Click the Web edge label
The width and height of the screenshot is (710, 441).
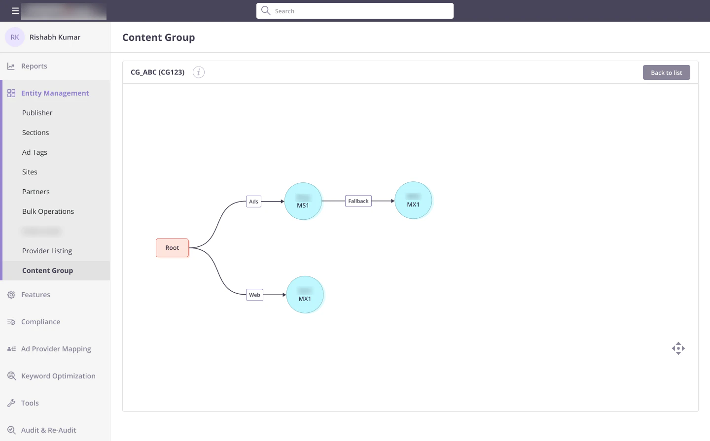(254, 295)
